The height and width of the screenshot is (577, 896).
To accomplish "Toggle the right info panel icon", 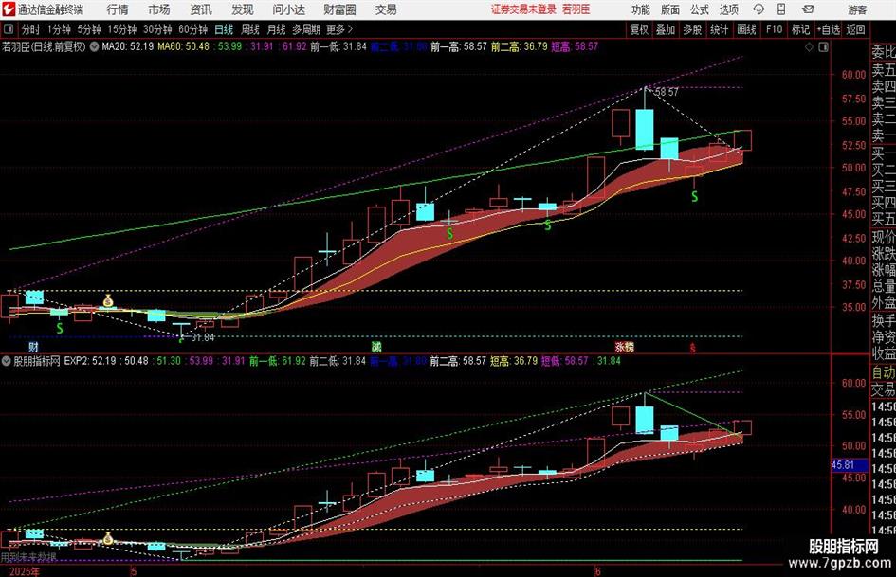I will 823,46.
